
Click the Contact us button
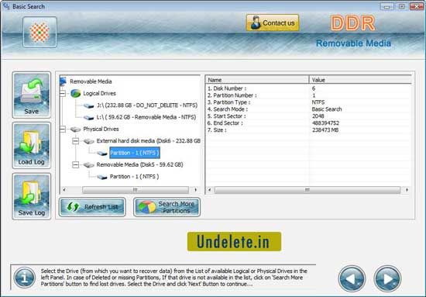(x=273, y=22)
